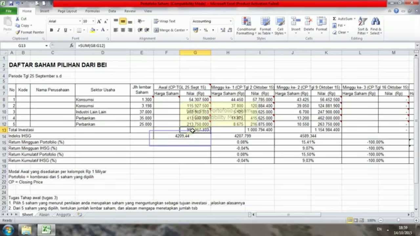The height and width of the screenshot is (236, 420).
Task: Toggle Bold formatting
Action: point(52,30)
